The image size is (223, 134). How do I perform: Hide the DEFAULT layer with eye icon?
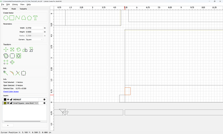click(x=8, y=99)
